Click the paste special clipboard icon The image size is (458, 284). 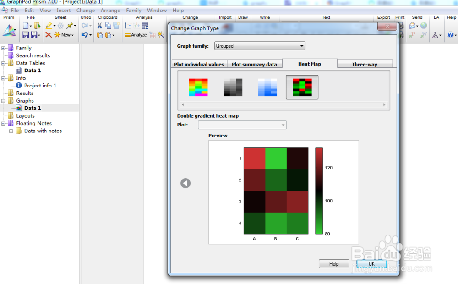109,35
